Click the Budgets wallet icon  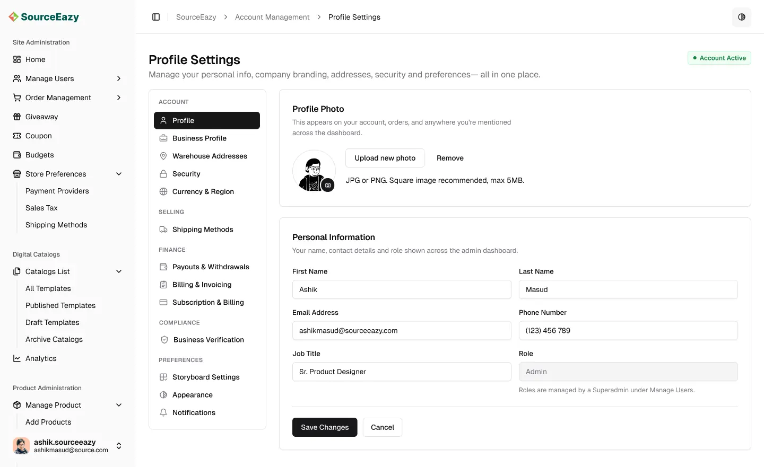point(17,155)
